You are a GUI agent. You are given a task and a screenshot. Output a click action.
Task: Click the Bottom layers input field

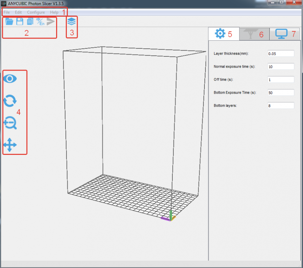[x=281, y=105]
